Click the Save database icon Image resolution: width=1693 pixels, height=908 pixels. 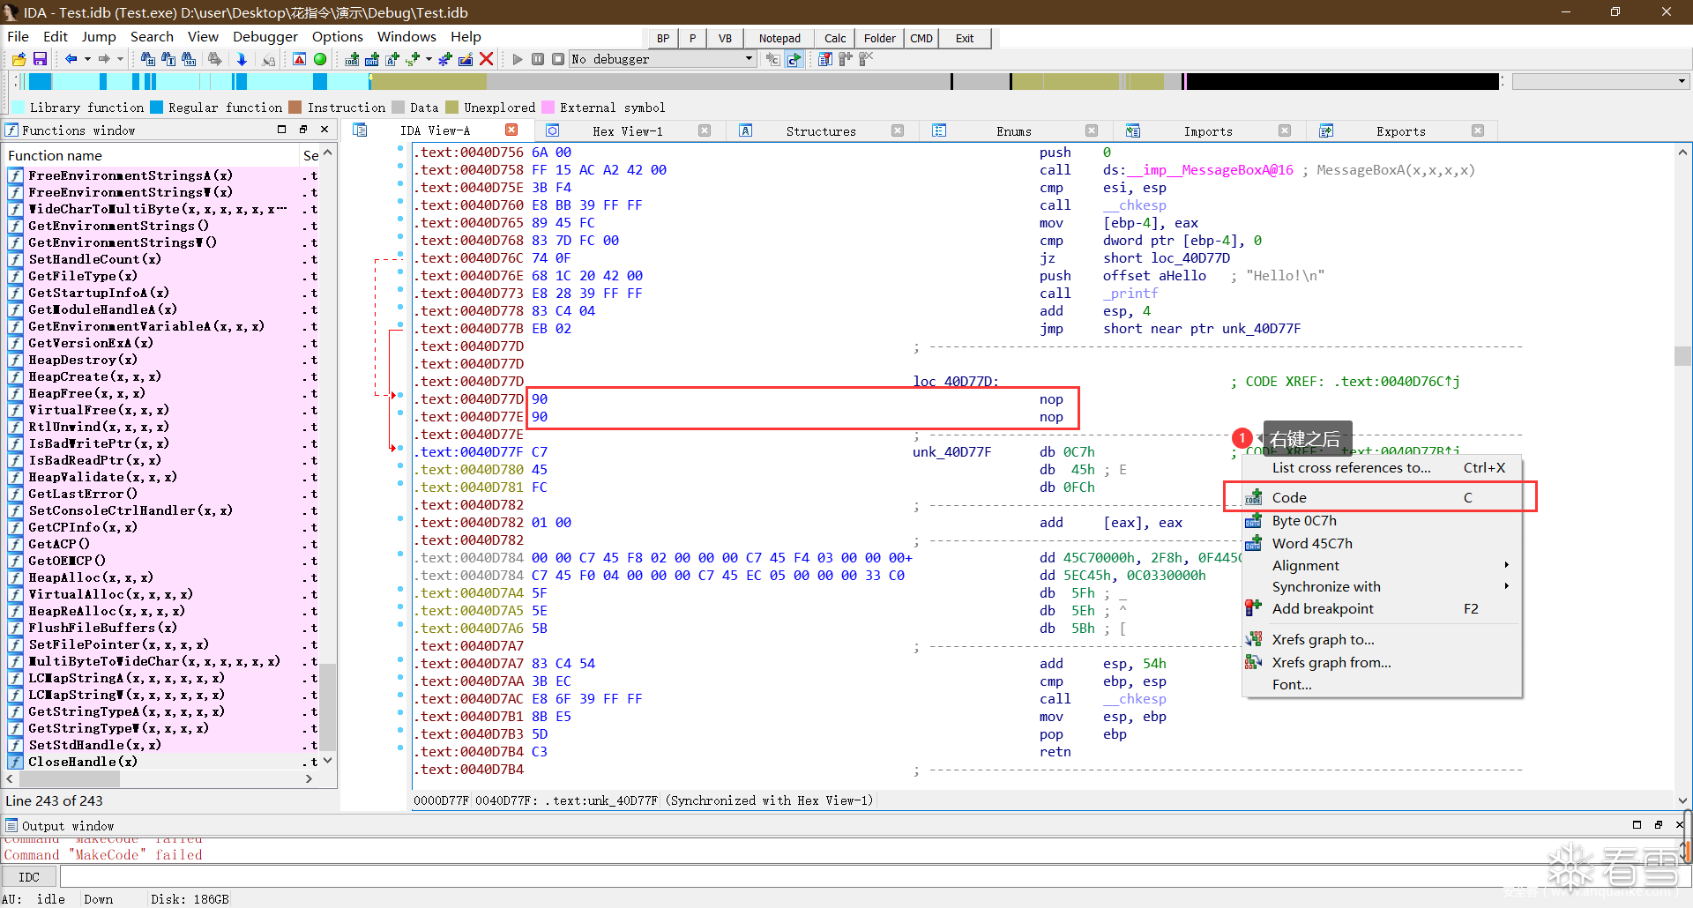(x=40, y=59)
